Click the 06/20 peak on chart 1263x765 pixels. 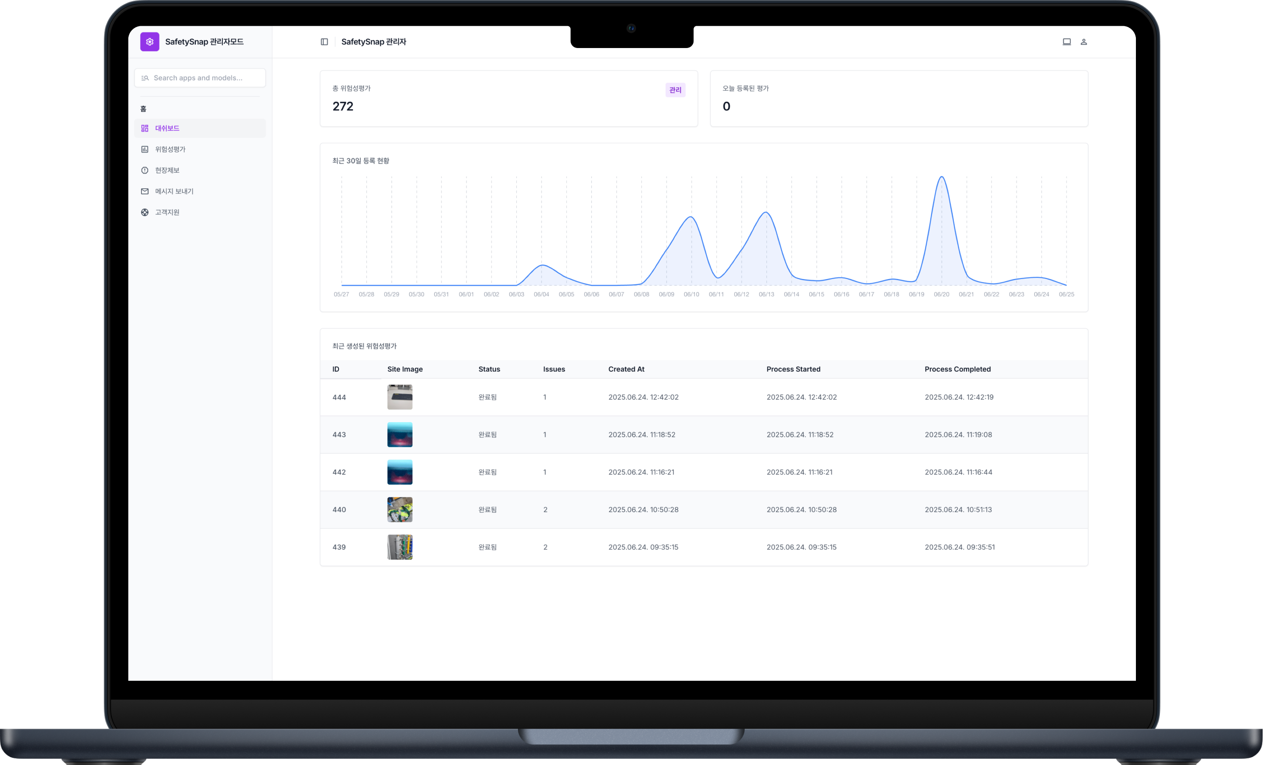942,178
